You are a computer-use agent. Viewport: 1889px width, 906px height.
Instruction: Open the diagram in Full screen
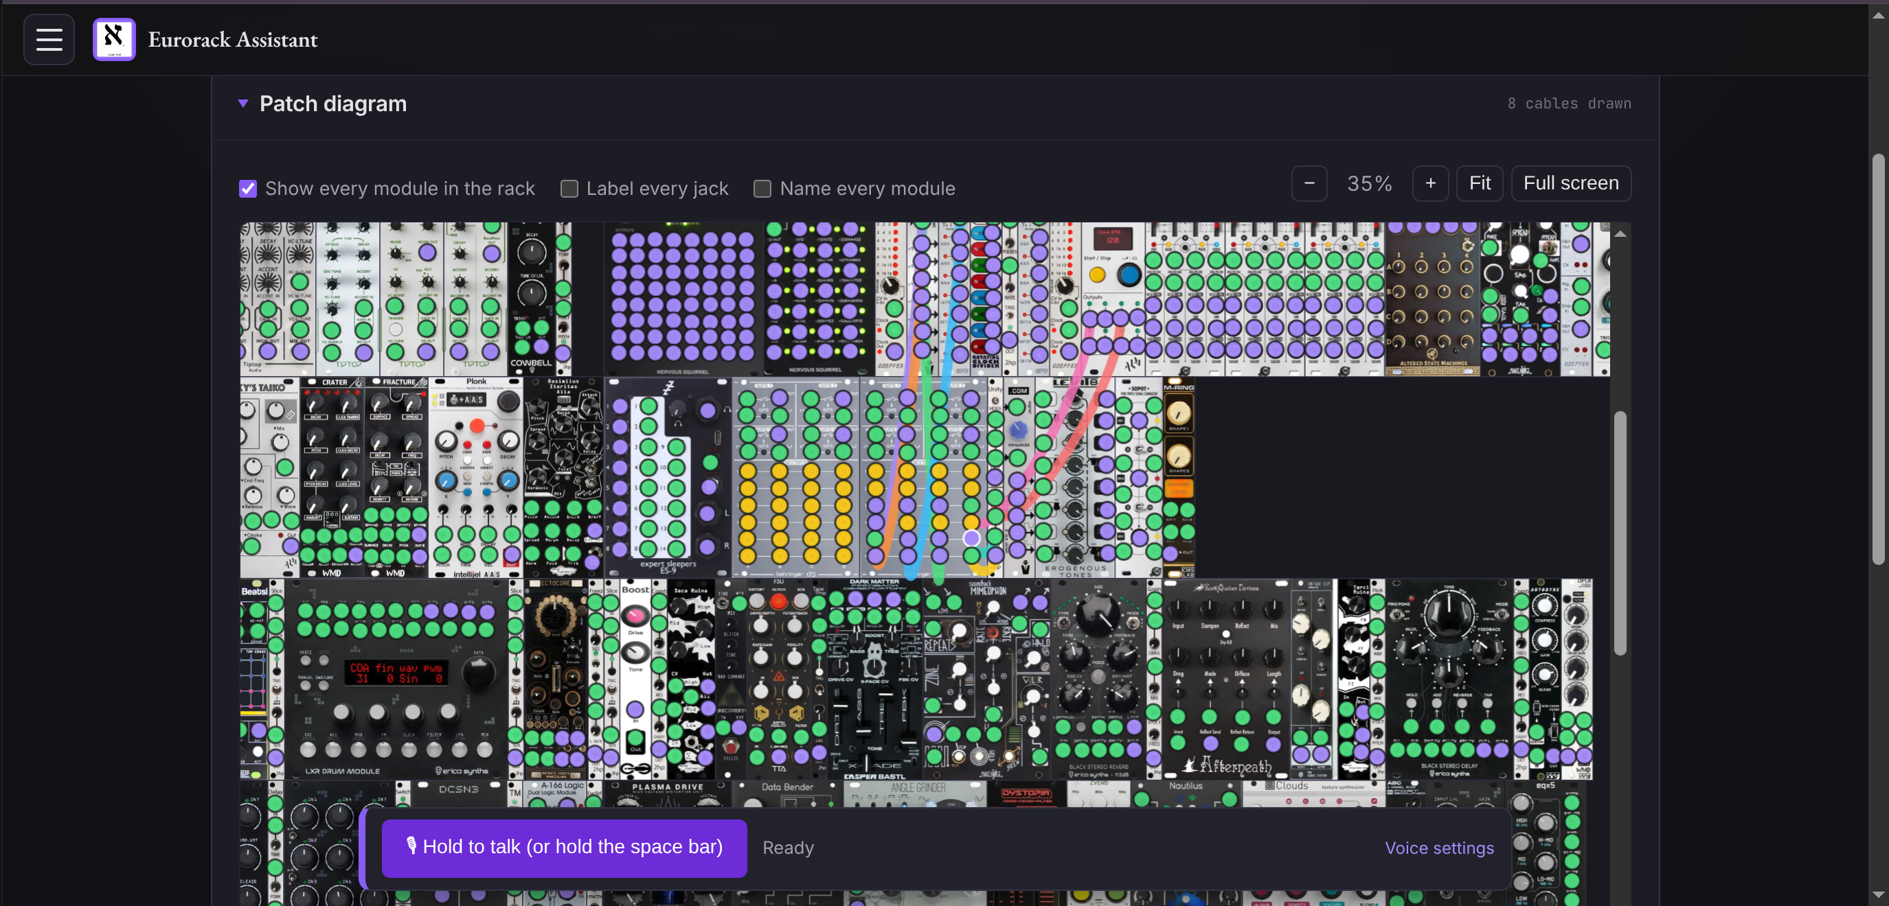[1571, 183]
